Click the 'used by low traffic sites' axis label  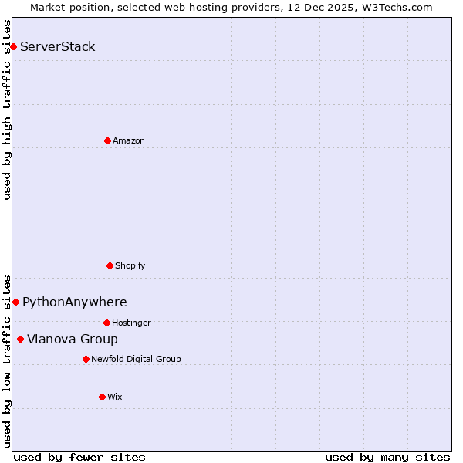point(6,362)
